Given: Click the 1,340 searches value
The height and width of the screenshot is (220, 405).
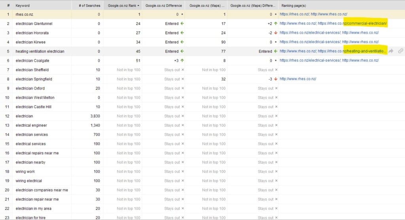Looking at the screenshot, I should (x=95, y=125).
